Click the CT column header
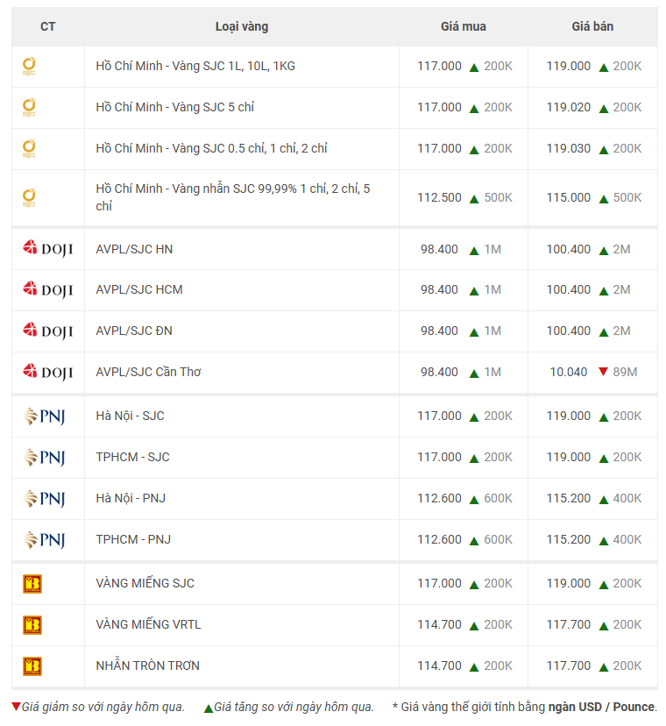 [x=48, y=27]
